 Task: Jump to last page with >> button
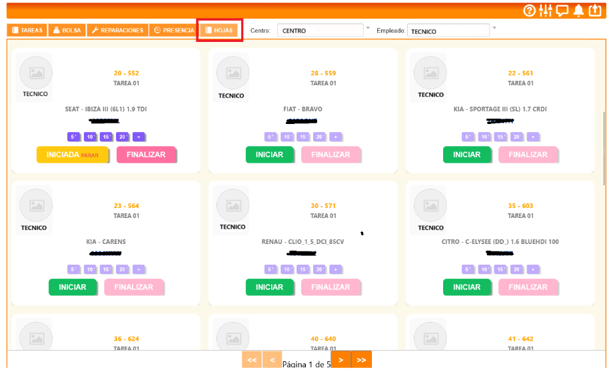[362, 359]
